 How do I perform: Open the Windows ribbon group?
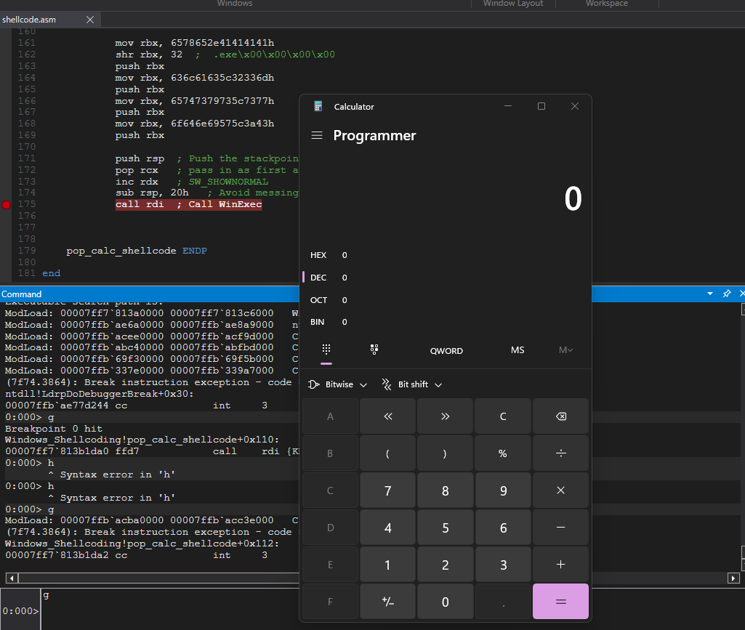click(235, 4)
